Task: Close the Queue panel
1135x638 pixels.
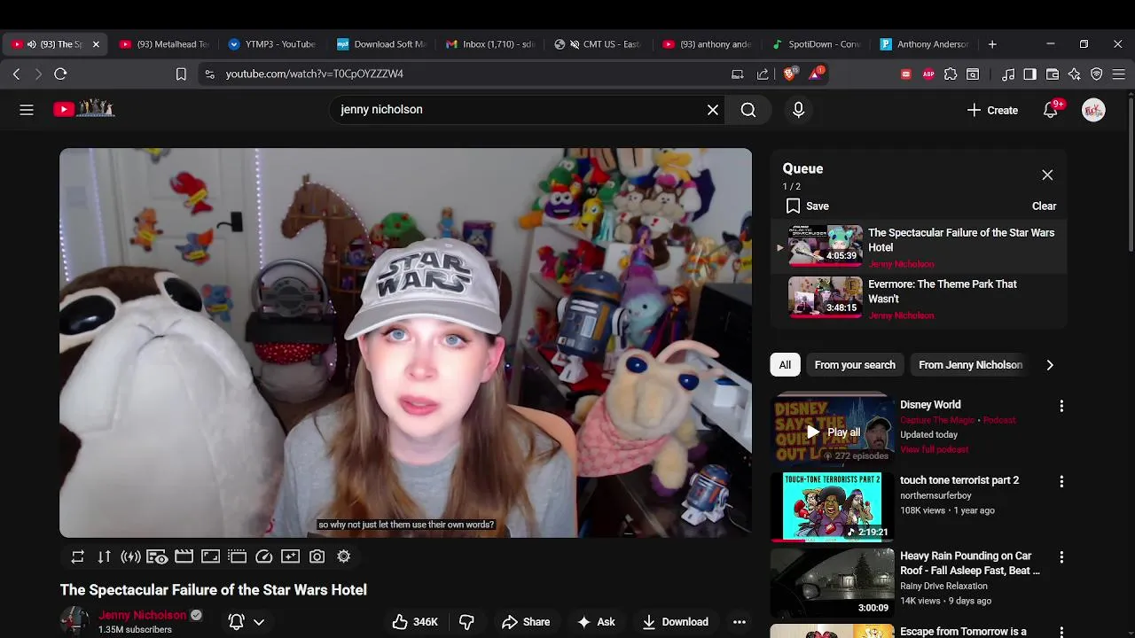Action: pyautogui.click(x=1047, y=175)
